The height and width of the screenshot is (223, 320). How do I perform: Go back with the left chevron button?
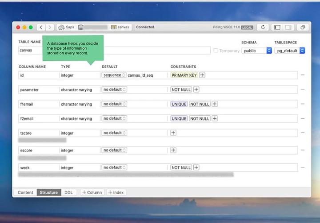point(41,27)
